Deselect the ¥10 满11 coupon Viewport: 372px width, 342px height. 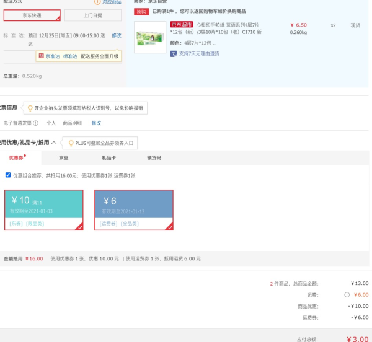(x=44, y=210)
